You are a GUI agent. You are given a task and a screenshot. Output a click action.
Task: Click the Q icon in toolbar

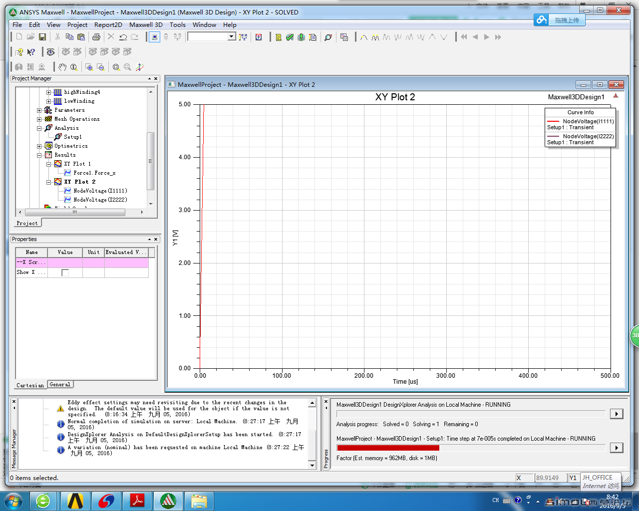click(259, 37)
